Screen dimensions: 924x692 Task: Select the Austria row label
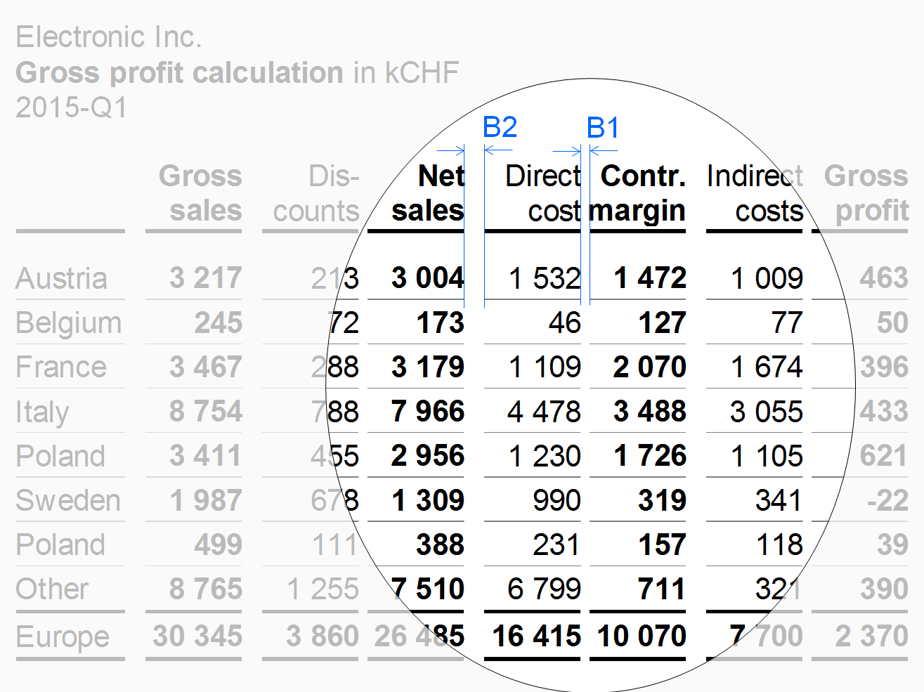pyautogui.click(x=62, y=278)
